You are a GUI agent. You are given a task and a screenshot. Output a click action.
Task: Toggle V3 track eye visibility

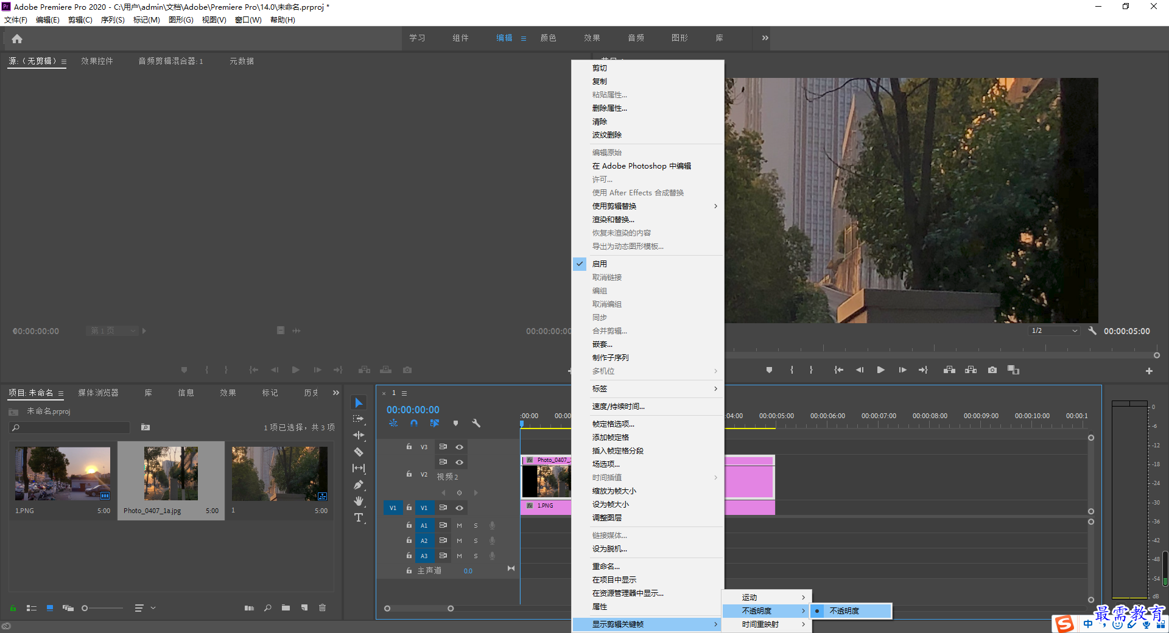tap(460, 447)
